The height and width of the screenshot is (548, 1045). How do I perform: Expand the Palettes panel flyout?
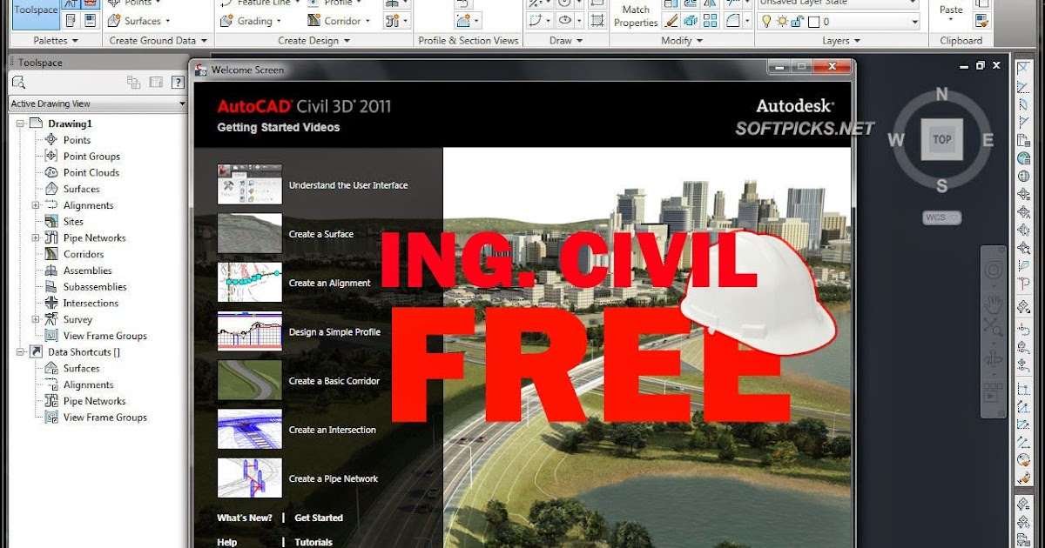coord(54,41)
